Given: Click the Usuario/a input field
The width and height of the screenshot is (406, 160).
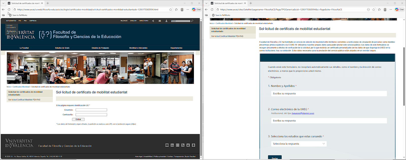Looking at the screenshot, I should point(91,110).
